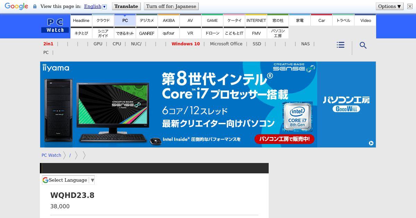Open the こどもとIT tab
This screenshot has width=416, height=218.
pos(234,33)
